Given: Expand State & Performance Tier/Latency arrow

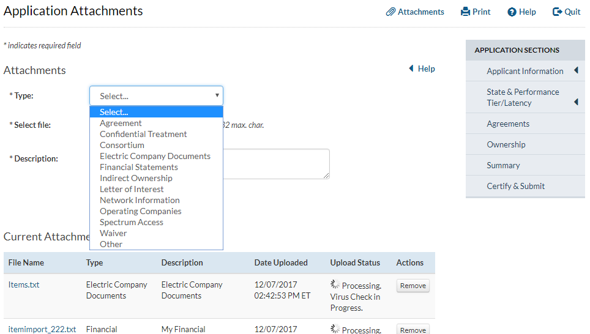Looking at the screenshot, I should pos(576,102).
